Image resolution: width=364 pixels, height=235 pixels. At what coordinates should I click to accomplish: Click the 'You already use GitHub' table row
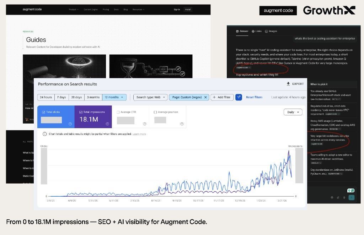332,95
